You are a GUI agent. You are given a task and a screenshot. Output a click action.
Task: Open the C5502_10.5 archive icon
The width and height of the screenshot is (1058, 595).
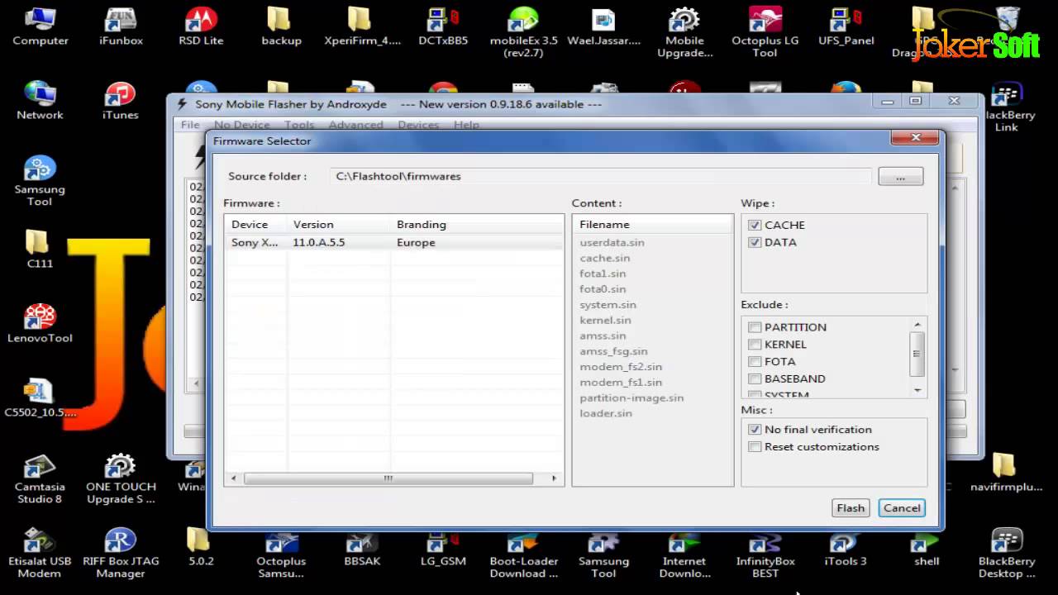40,398
